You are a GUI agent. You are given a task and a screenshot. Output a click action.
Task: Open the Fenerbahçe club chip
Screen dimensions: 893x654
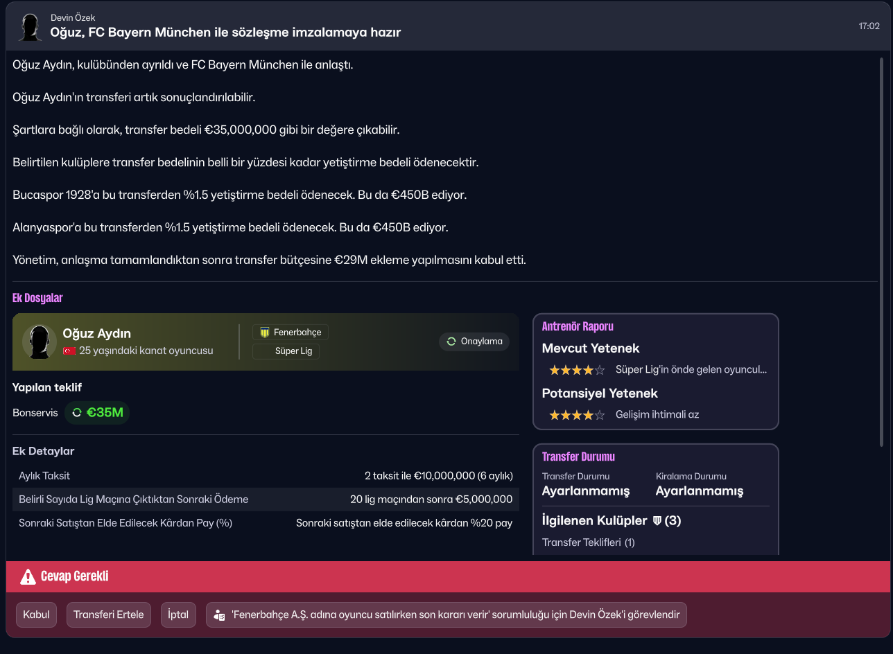pos(291,333)
